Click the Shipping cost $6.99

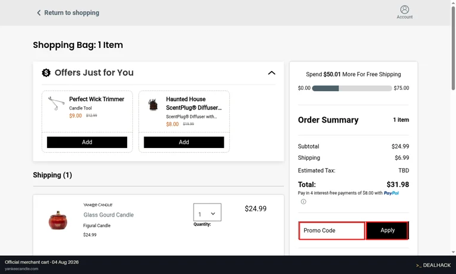[401, 158]
